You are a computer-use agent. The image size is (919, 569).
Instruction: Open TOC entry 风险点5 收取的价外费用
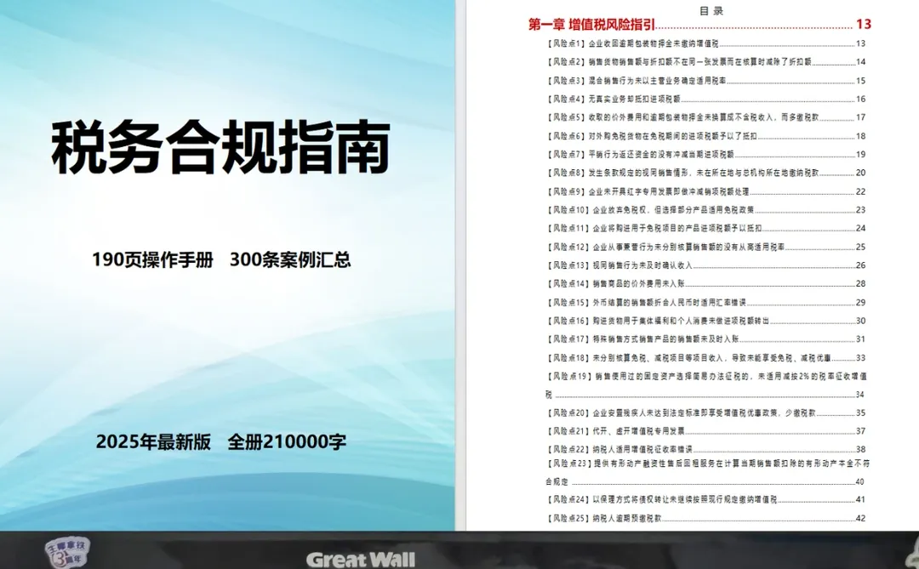tap(705, 117)
